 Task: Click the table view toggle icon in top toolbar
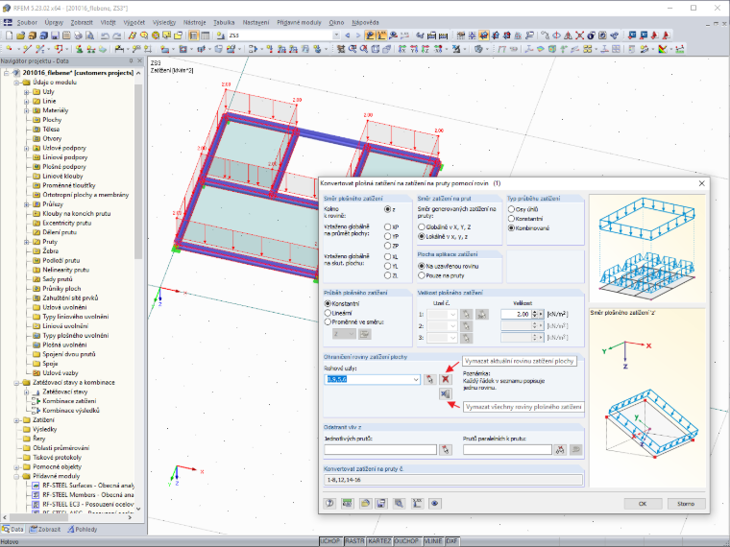click(x=205, y=36)
